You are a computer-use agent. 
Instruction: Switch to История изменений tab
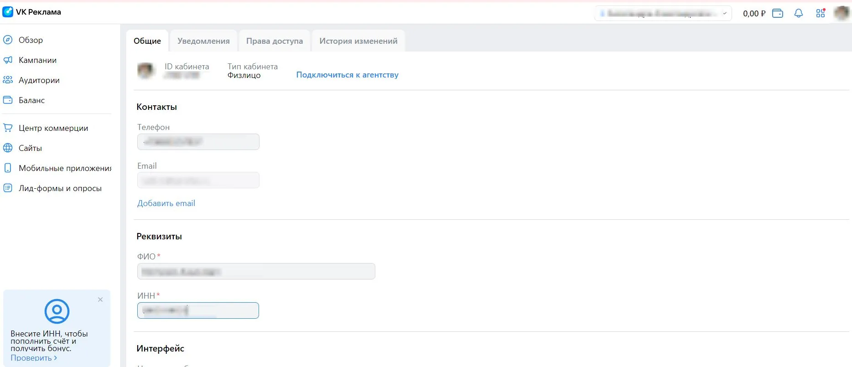[x=358, y=41]
